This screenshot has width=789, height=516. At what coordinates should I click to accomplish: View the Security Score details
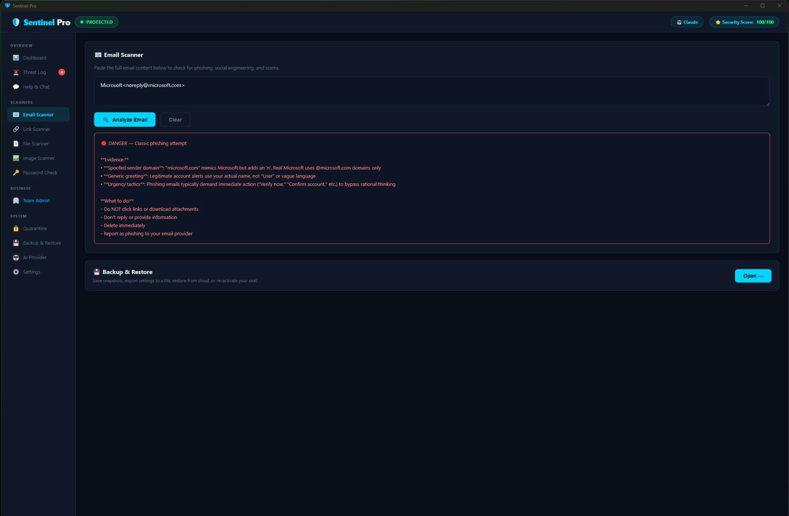click(744, 22)
